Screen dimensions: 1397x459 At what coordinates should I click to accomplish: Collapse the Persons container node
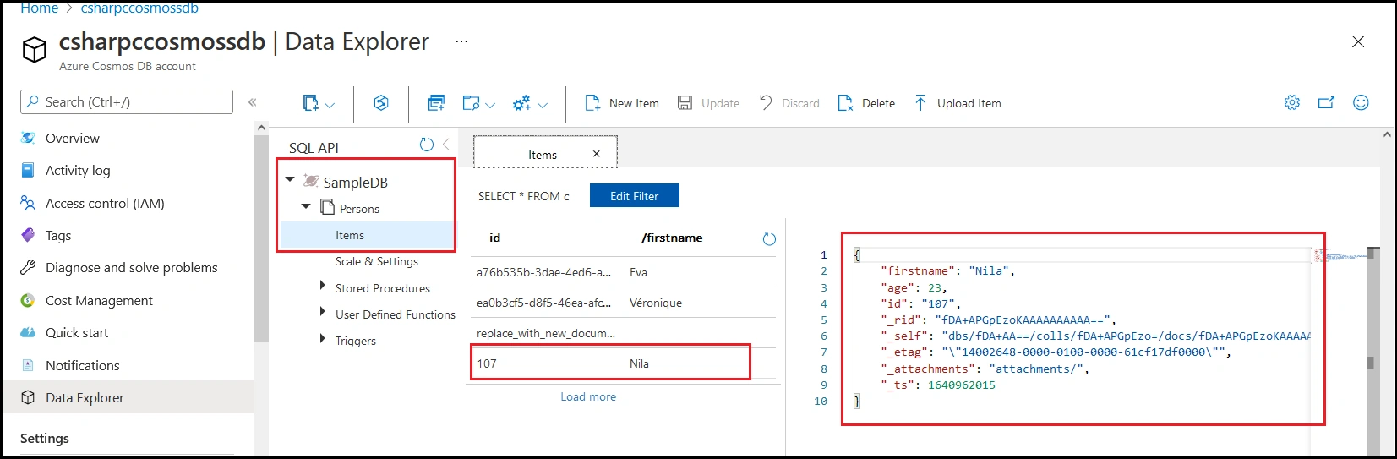[306, 206]
